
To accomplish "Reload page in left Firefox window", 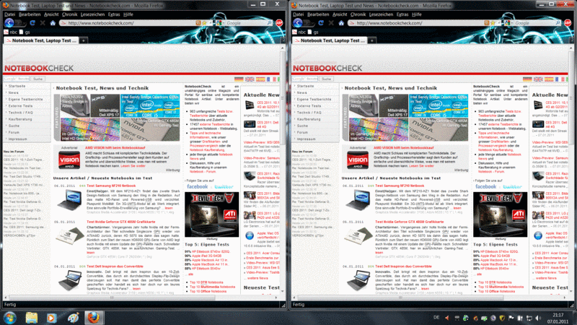I will coord(32,23).
